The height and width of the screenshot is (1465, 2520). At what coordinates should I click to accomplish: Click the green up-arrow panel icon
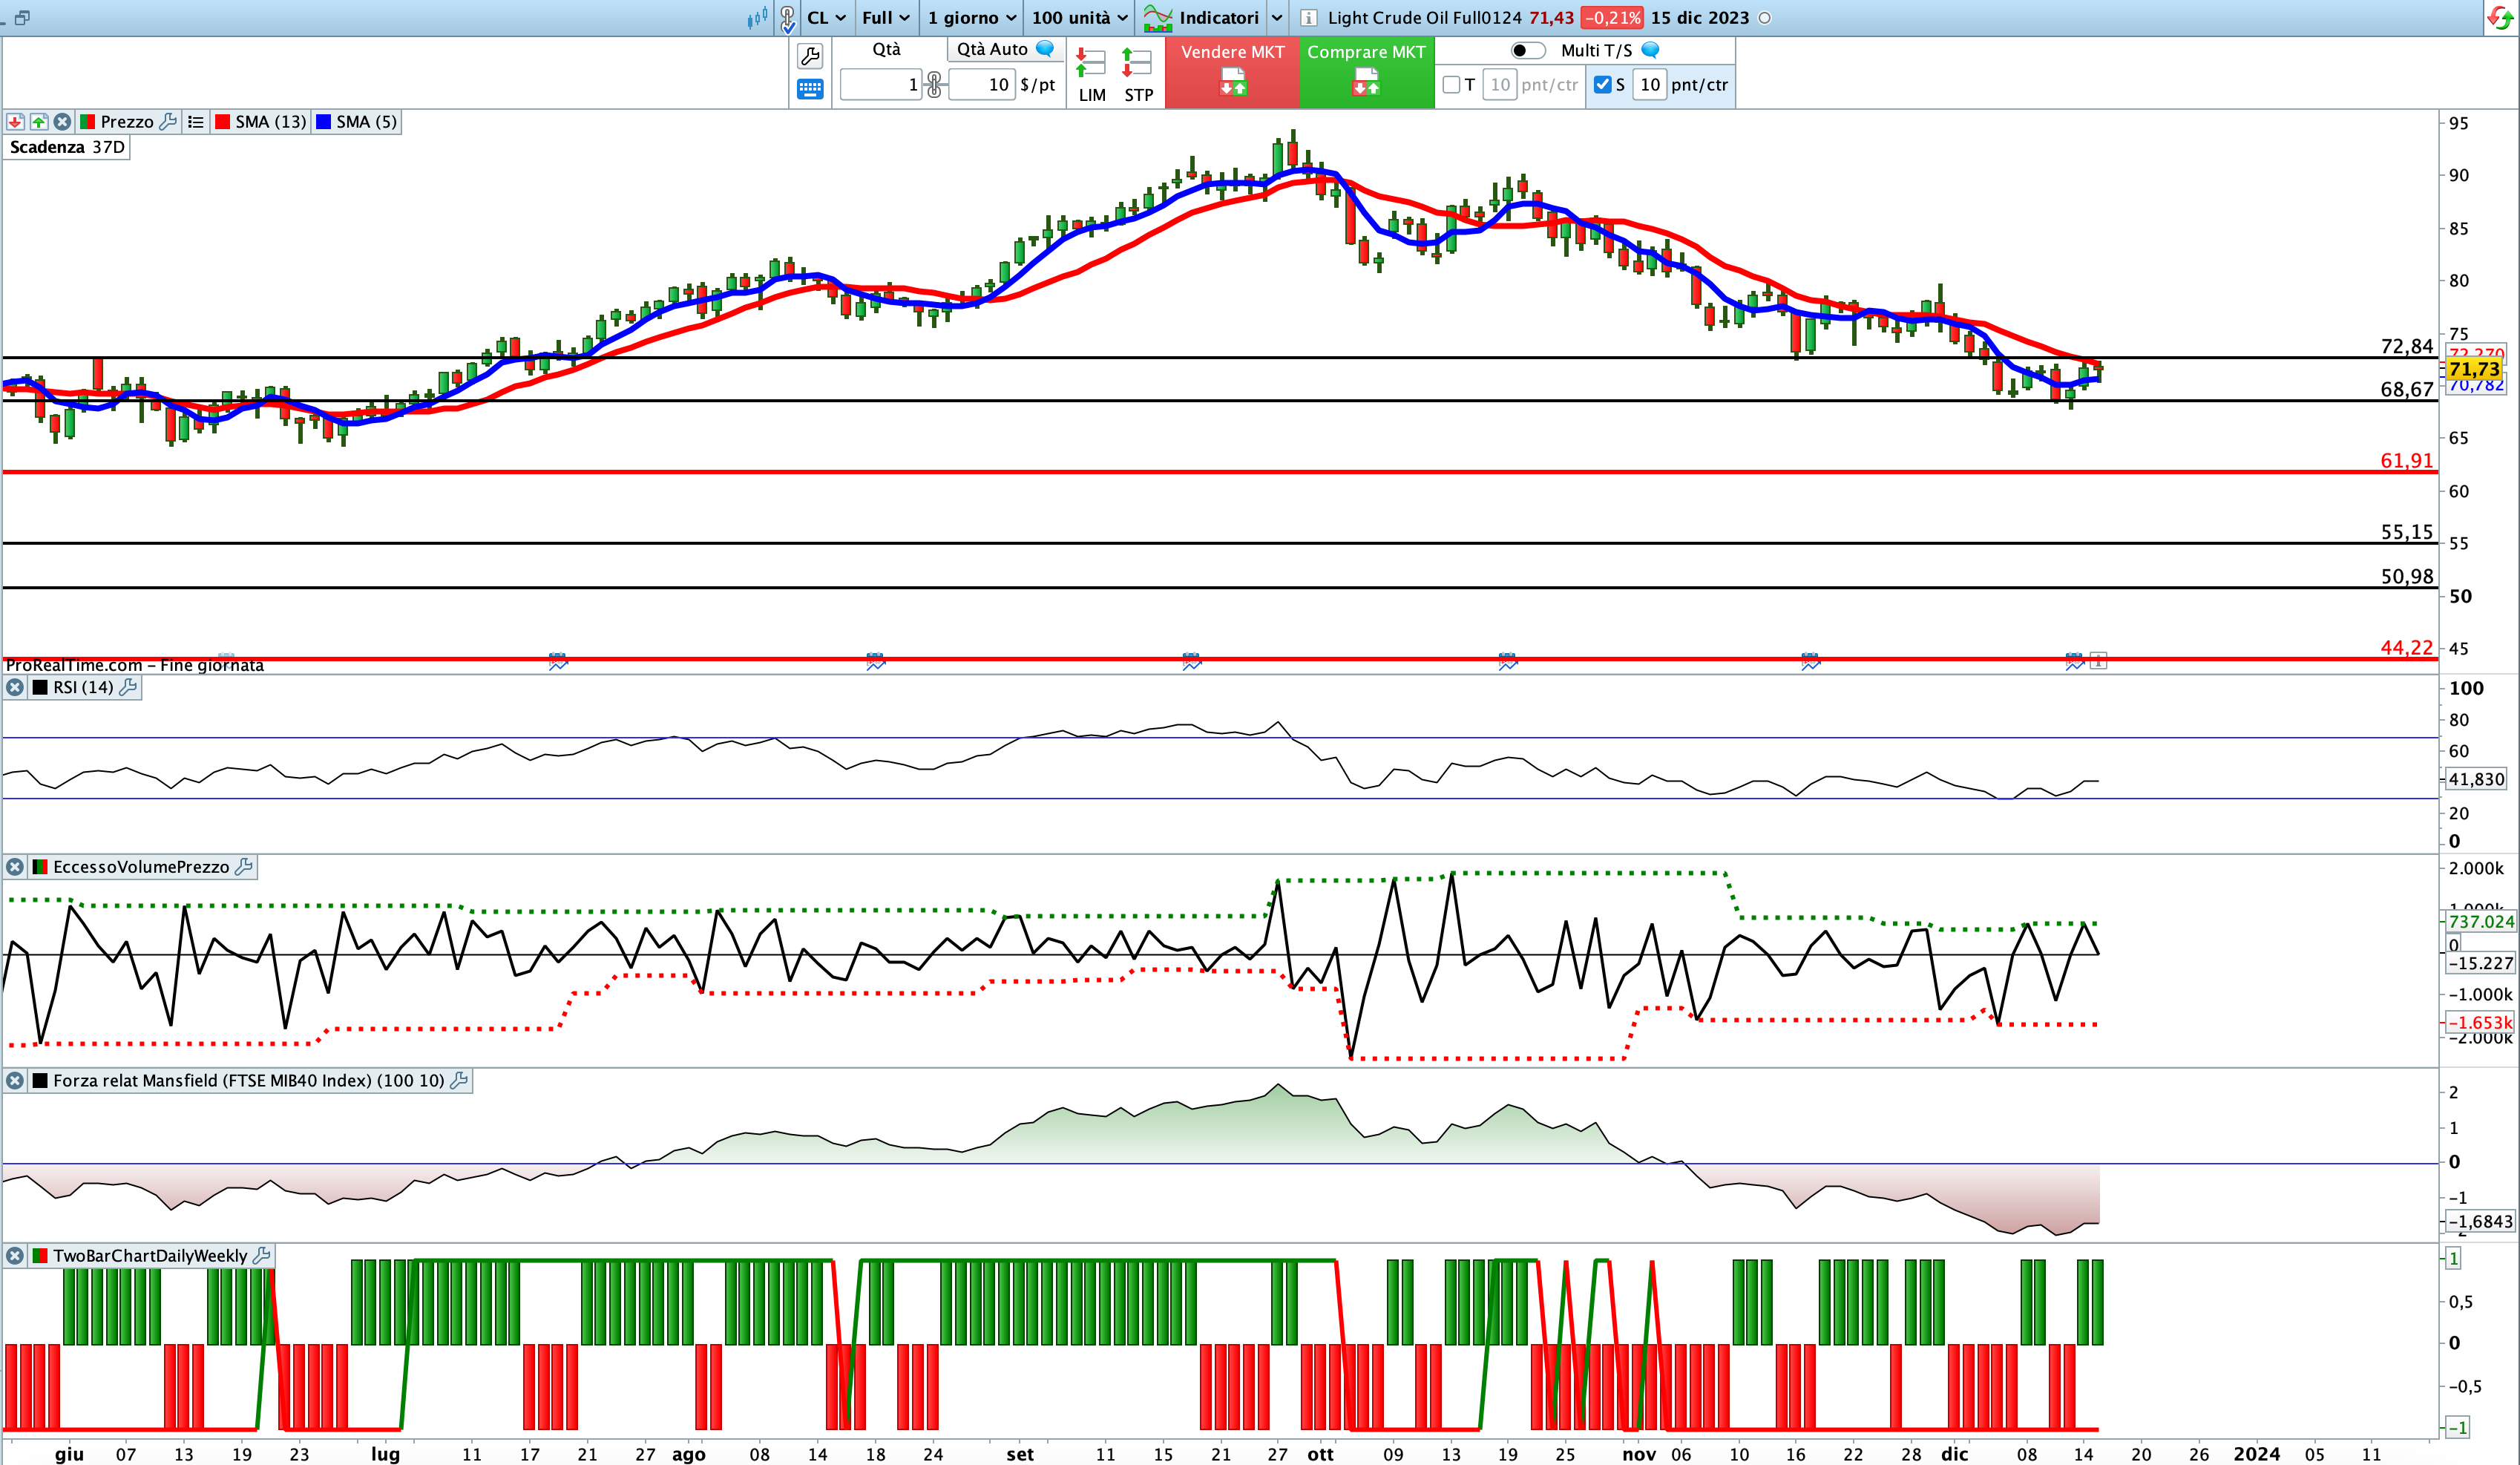coord(39,122)
